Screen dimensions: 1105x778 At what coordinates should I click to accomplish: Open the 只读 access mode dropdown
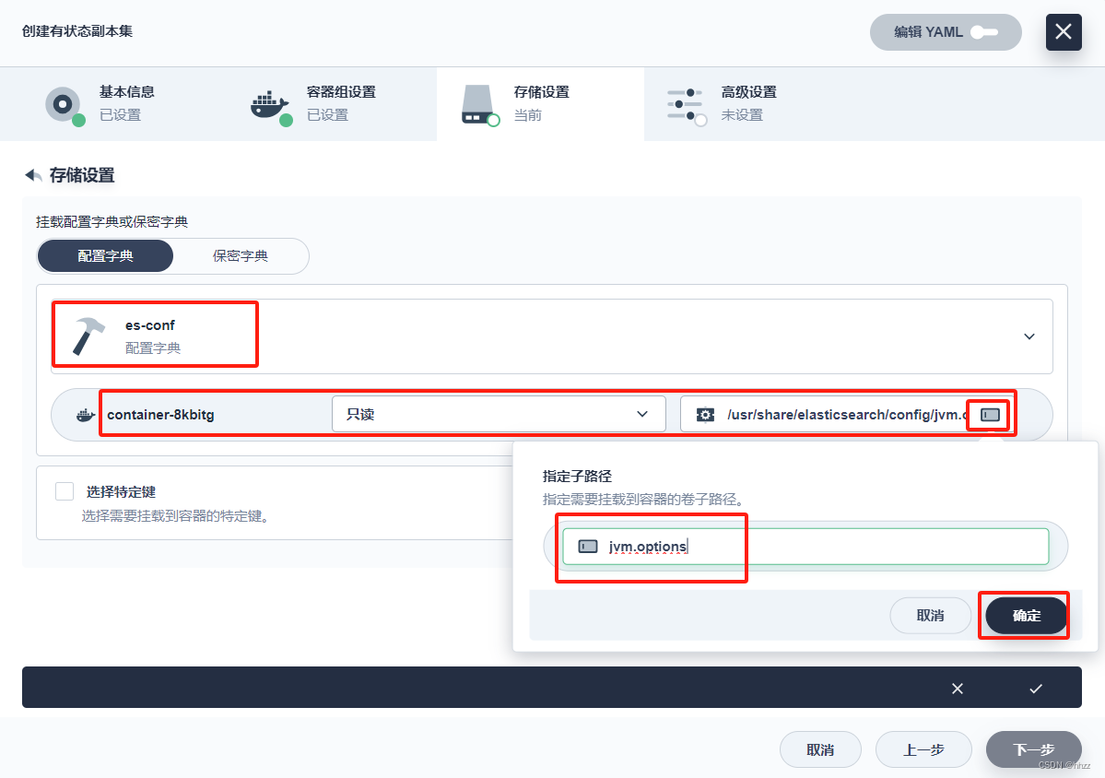pos(498,414)
